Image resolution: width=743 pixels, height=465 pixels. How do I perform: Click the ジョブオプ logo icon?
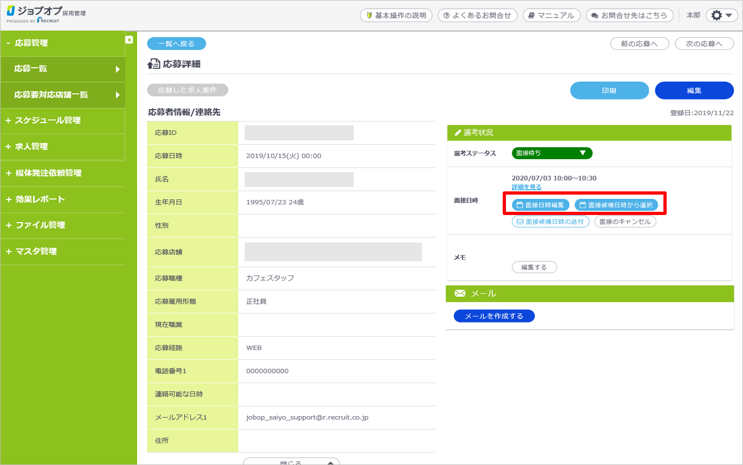pos(10,11)
